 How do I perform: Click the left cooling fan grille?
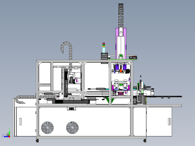(x=47, y=128)
